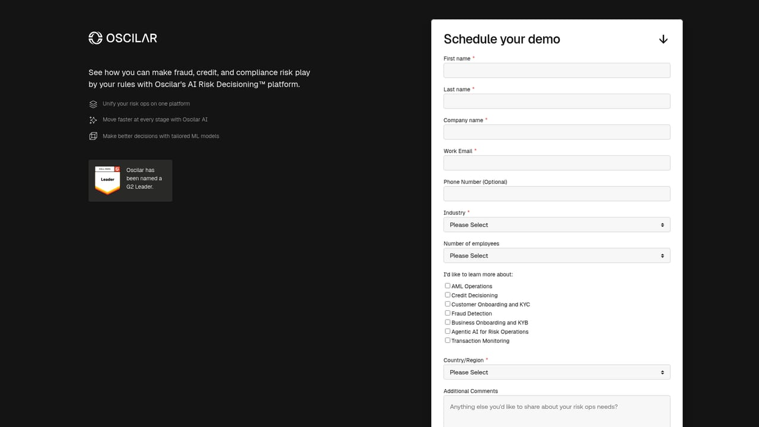Select the Company name input
This screenshot has width=759, height=427.
(x=557, y=132)
